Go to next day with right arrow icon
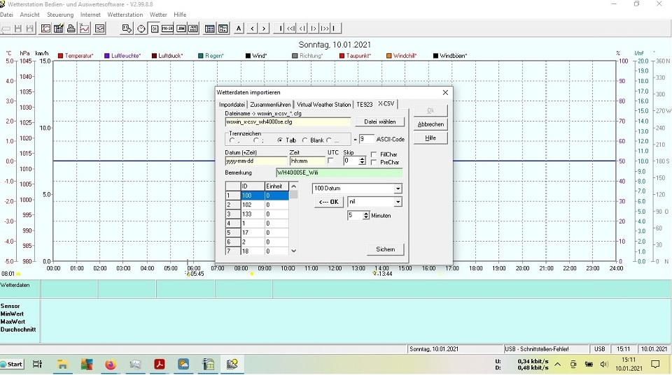This screenshot has height=375, width=672. 264,29
